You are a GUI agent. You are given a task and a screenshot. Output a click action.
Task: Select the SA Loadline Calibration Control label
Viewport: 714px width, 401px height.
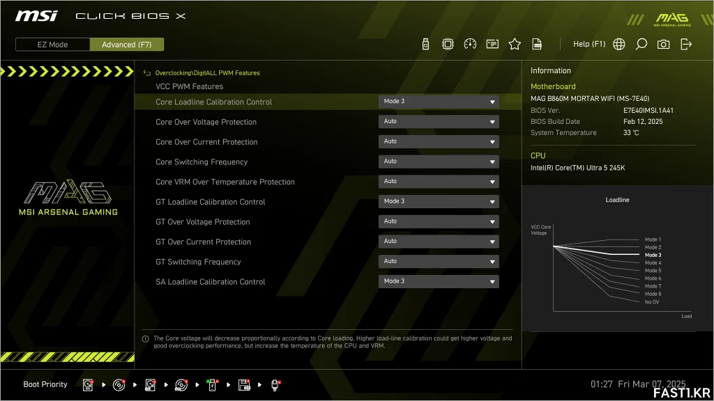coord(211,282)
